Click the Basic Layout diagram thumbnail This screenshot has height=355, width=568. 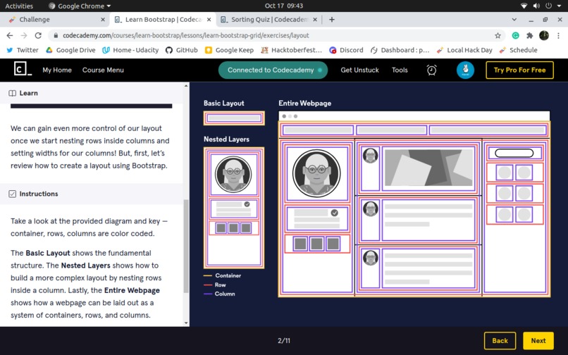234,118
